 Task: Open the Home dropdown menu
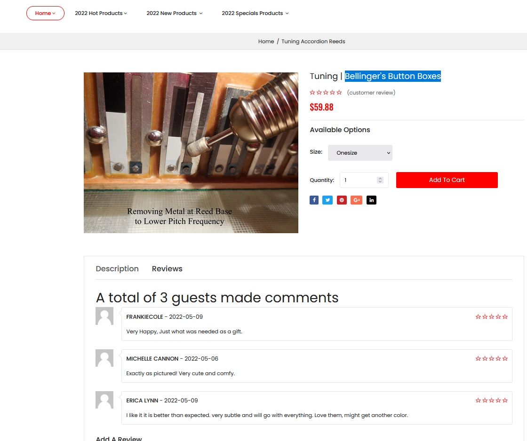click(x=45, y=13)
